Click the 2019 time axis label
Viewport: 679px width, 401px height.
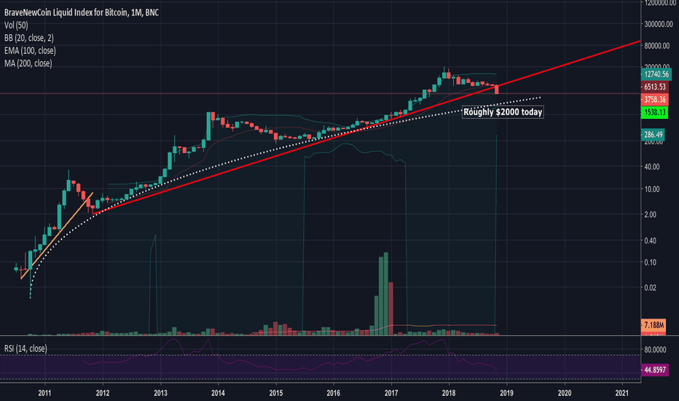pos(506,393)
